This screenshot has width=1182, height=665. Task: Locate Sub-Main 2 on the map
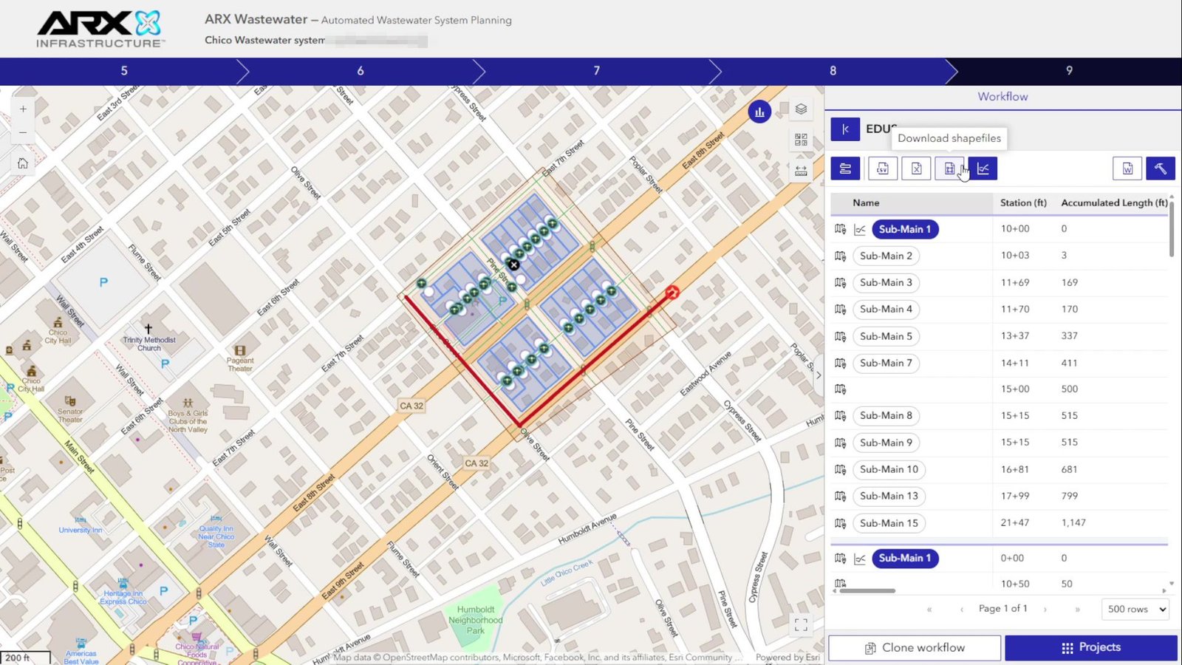[840, 256]
